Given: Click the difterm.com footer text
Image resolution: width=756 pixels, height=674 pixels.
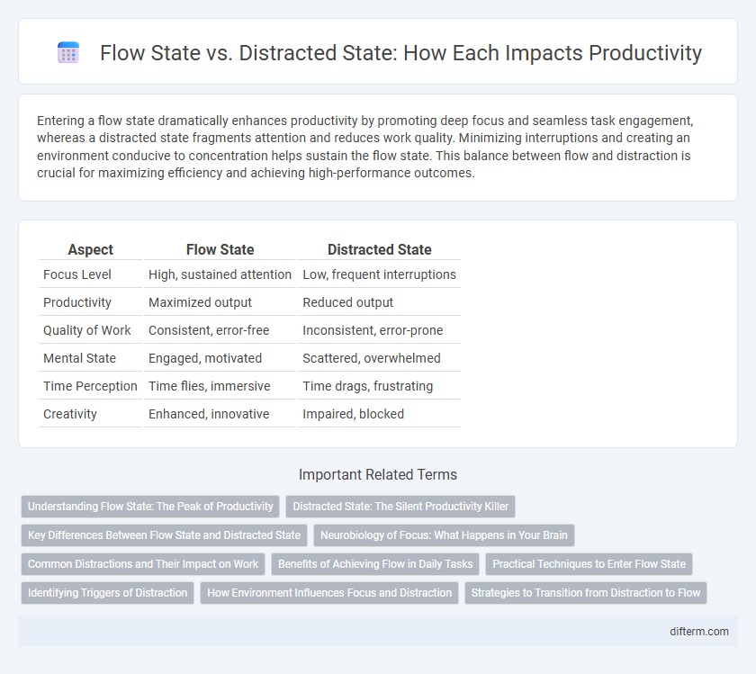Looking at the screenshot, I should 699,631.
